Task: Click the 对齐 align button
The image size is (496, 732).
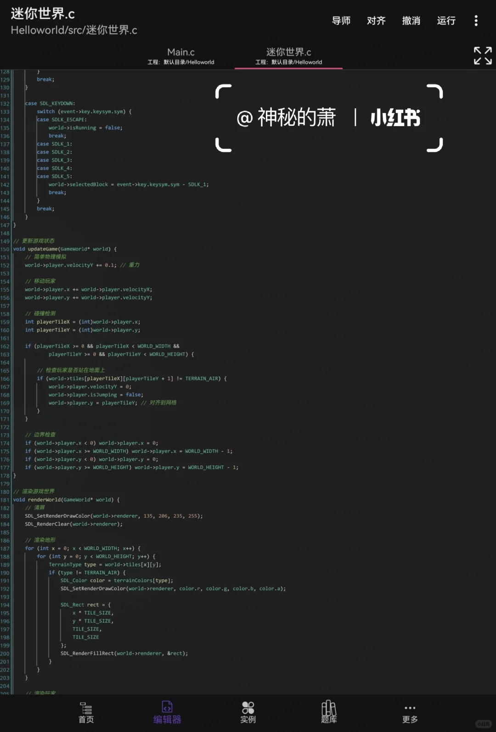Action: pos(376,21)
